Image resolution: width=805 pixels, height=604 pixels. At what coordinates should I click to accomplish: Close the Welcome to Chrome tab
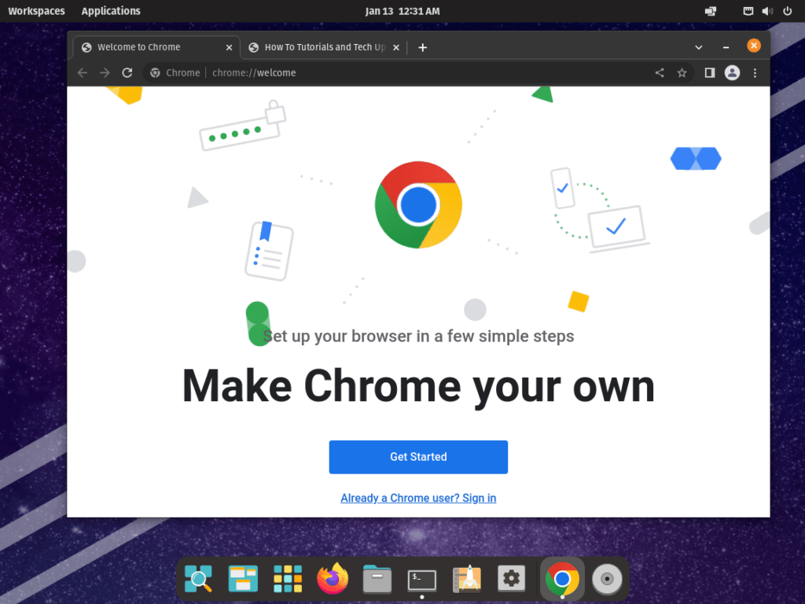[230, 47]
